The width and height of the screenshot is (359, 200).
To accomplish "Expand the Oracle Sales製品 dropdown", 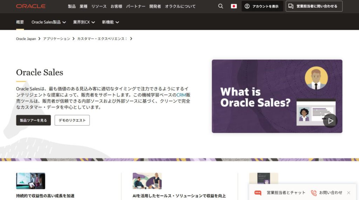I will [48, 22].
